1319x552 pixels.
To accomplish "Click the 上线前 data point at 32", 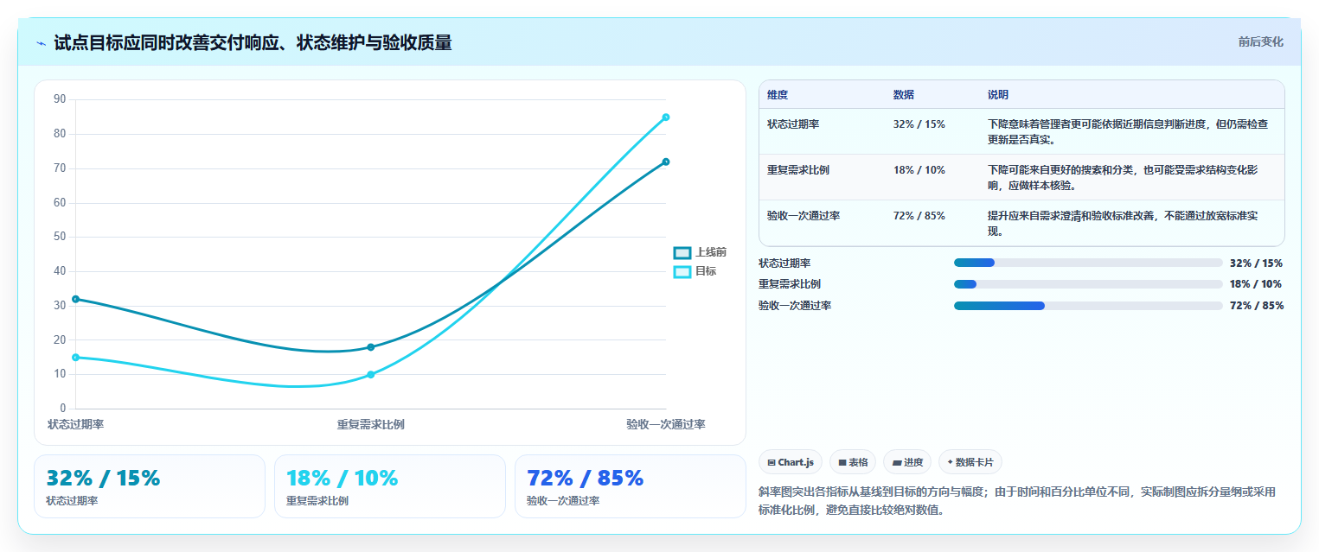I will (x=75, y=299).
